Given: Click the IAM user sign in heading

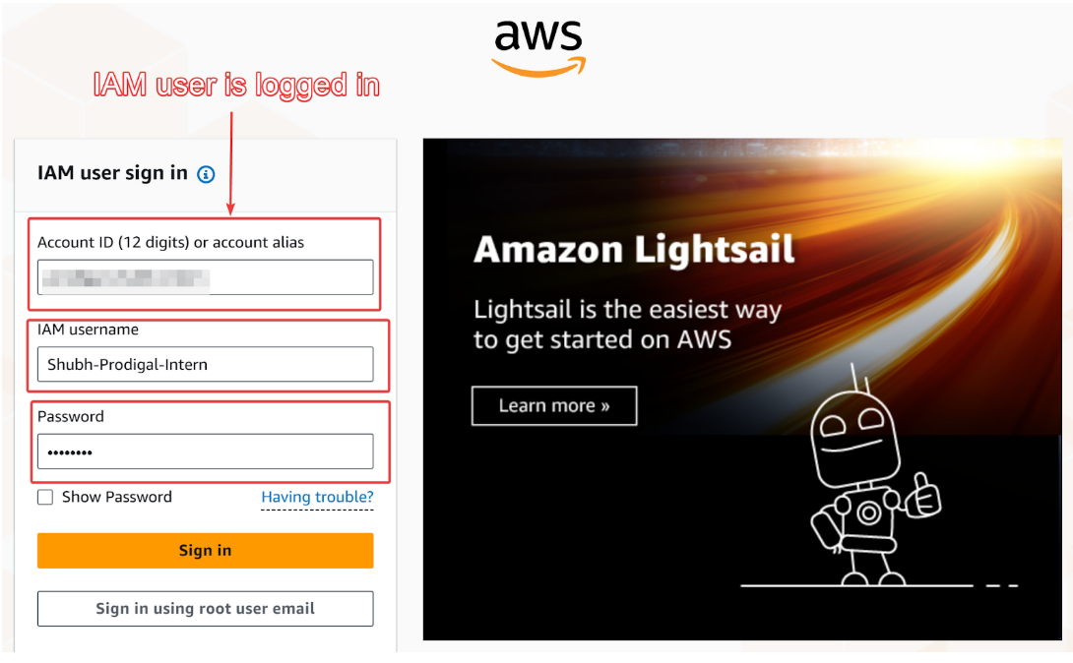Looking at the screenshot, I should (x=112, y=173).
